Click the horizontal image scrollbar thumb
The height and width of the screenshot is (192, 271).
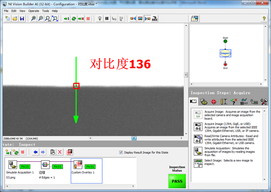[x=134, y=138]
